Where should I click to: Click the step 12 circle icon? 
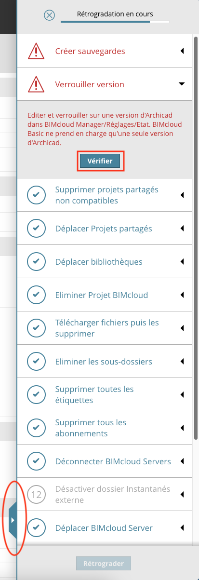36,494
